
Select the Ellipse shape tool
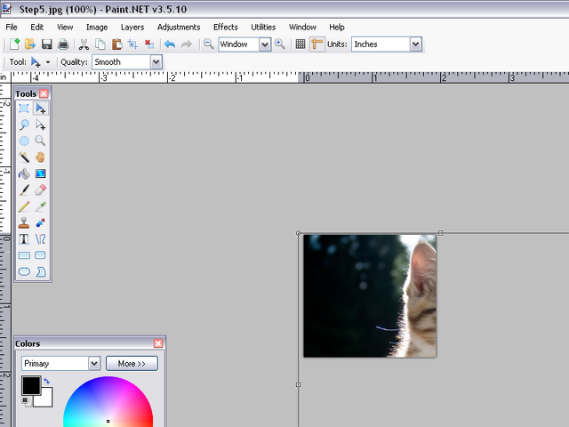pyautogui.click(x=24, y=271)
